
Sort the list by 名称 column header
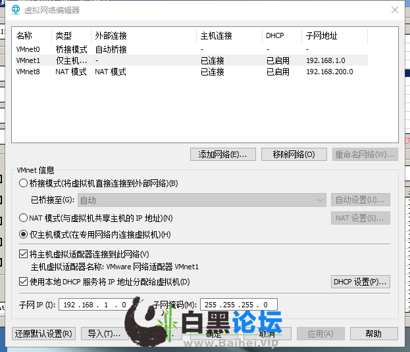pos(24,35)
